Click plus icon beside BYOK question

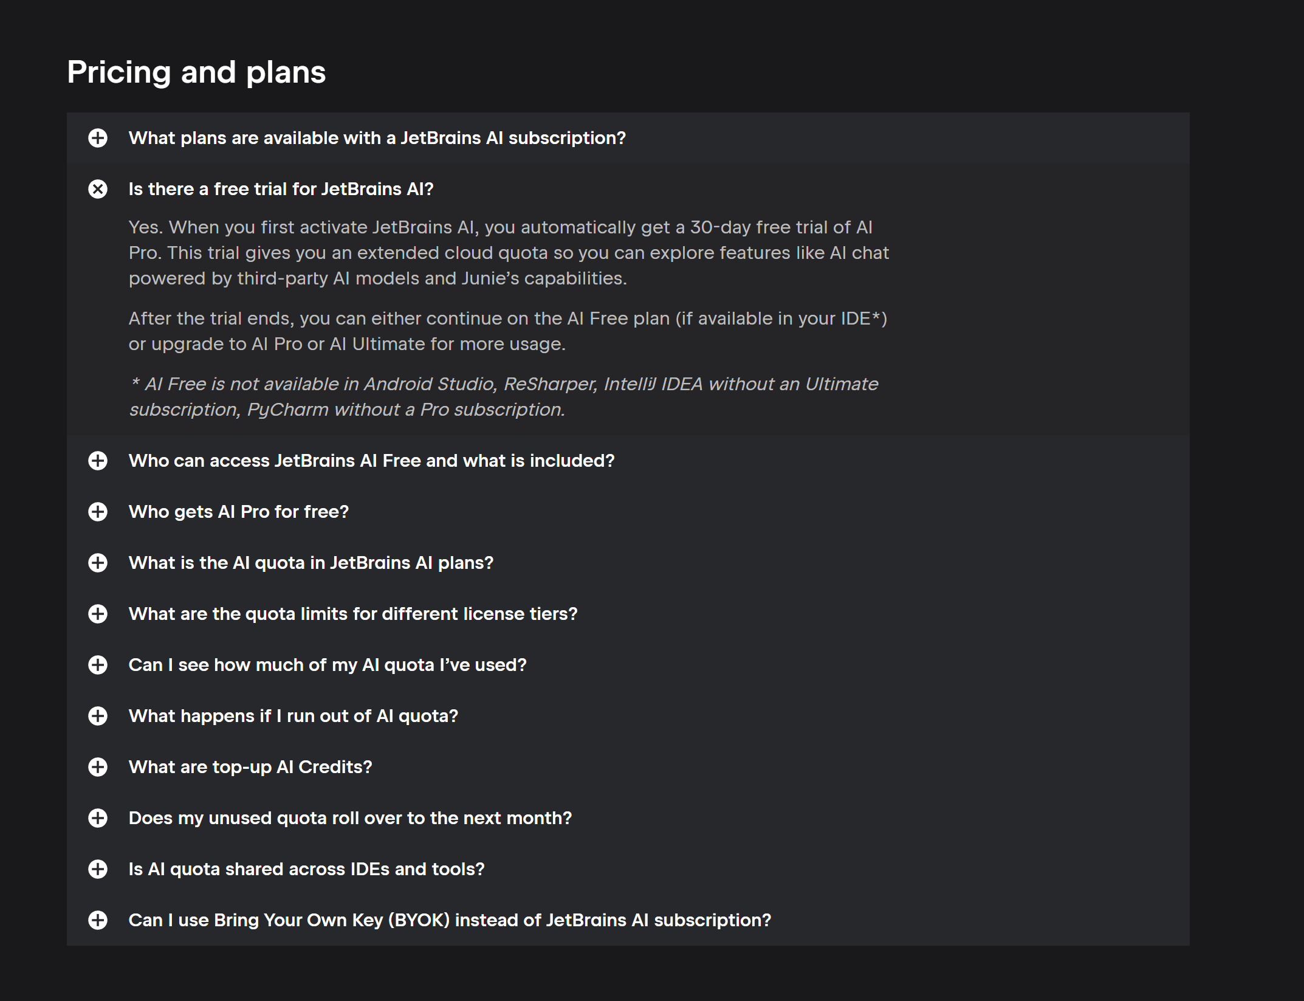click(98, 920)
